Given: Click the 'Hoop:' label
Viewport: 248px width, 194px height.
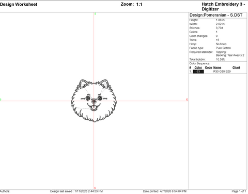Looking at the screenshot, I should coord(193,44).
